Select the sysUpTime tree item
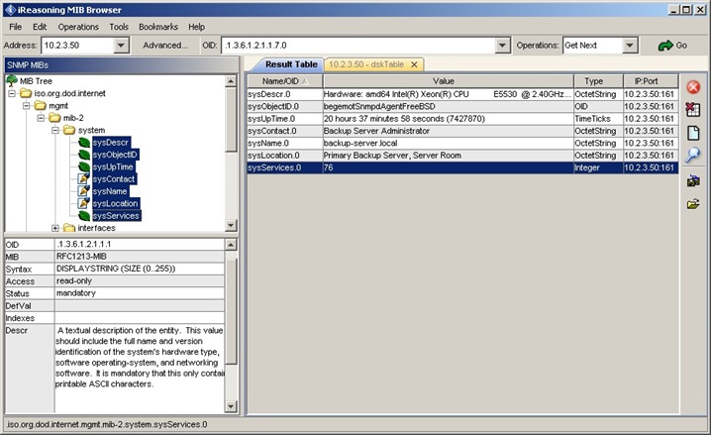711x435 pixels. point(113,166)
